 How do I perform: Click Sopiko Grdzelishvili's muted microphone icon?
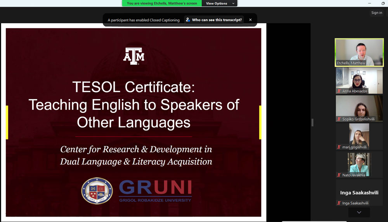(339, 119)
